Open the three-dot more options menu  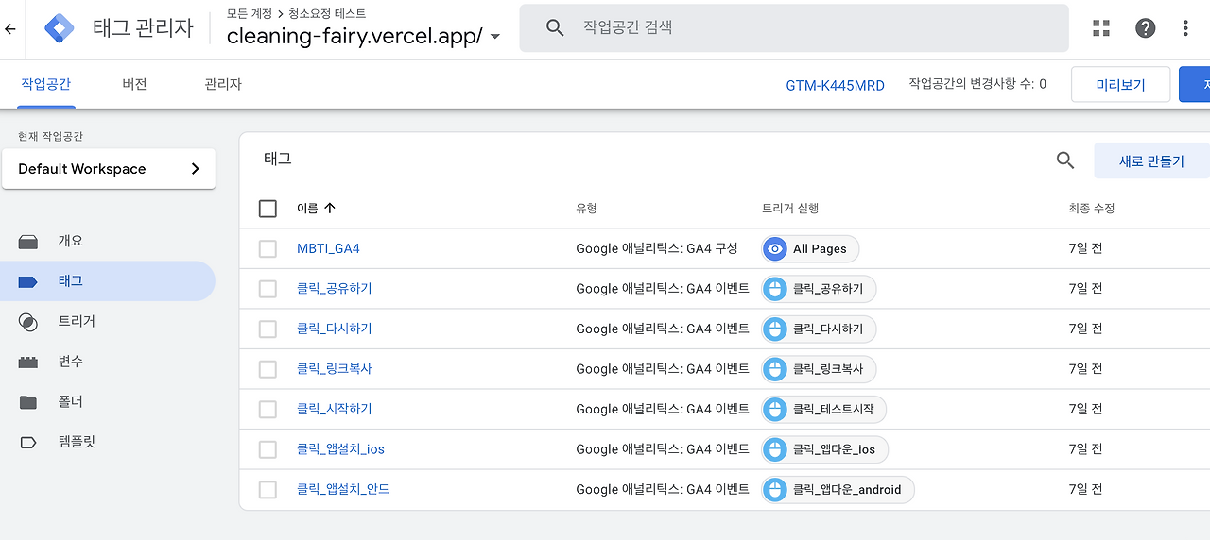(1185, 28)
